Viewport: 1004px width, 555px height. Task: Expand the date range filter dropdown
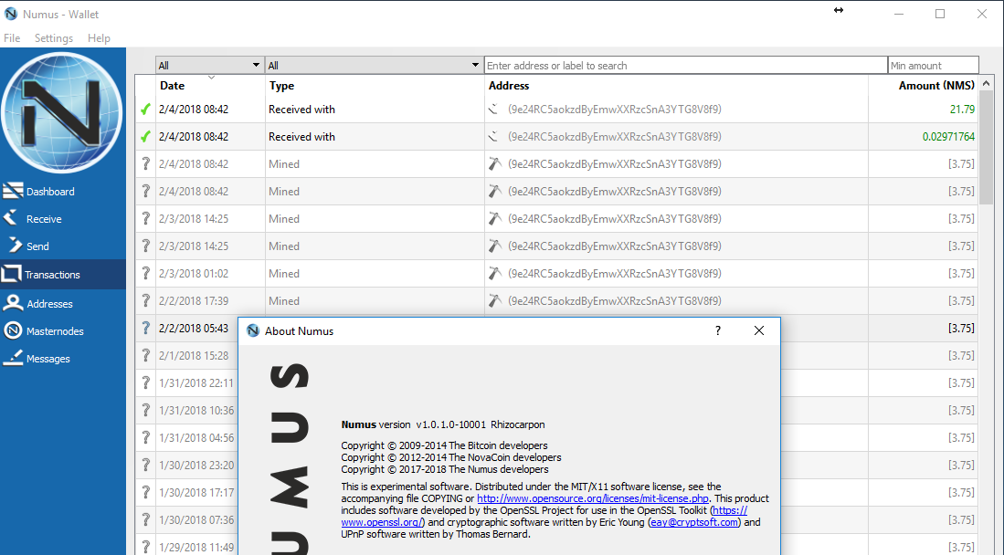209,66
